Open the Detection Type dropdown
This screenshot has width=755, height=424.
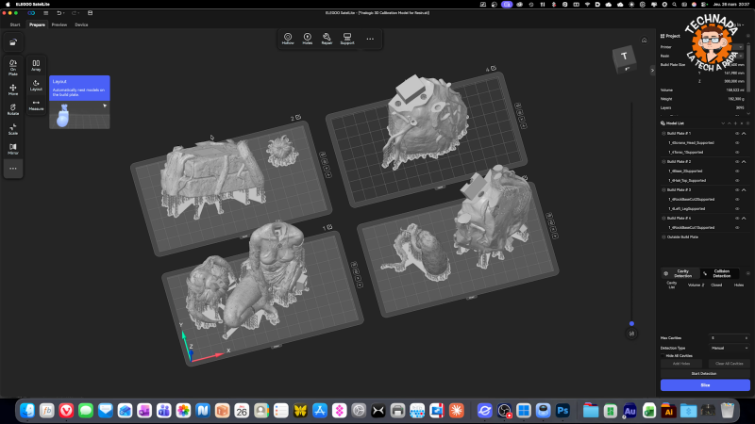pos(730,348)
